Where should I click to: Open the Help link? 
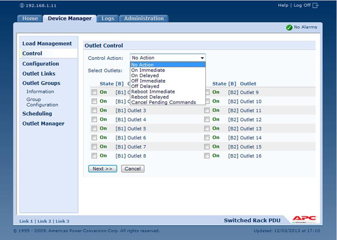click(x=283, y=5)
